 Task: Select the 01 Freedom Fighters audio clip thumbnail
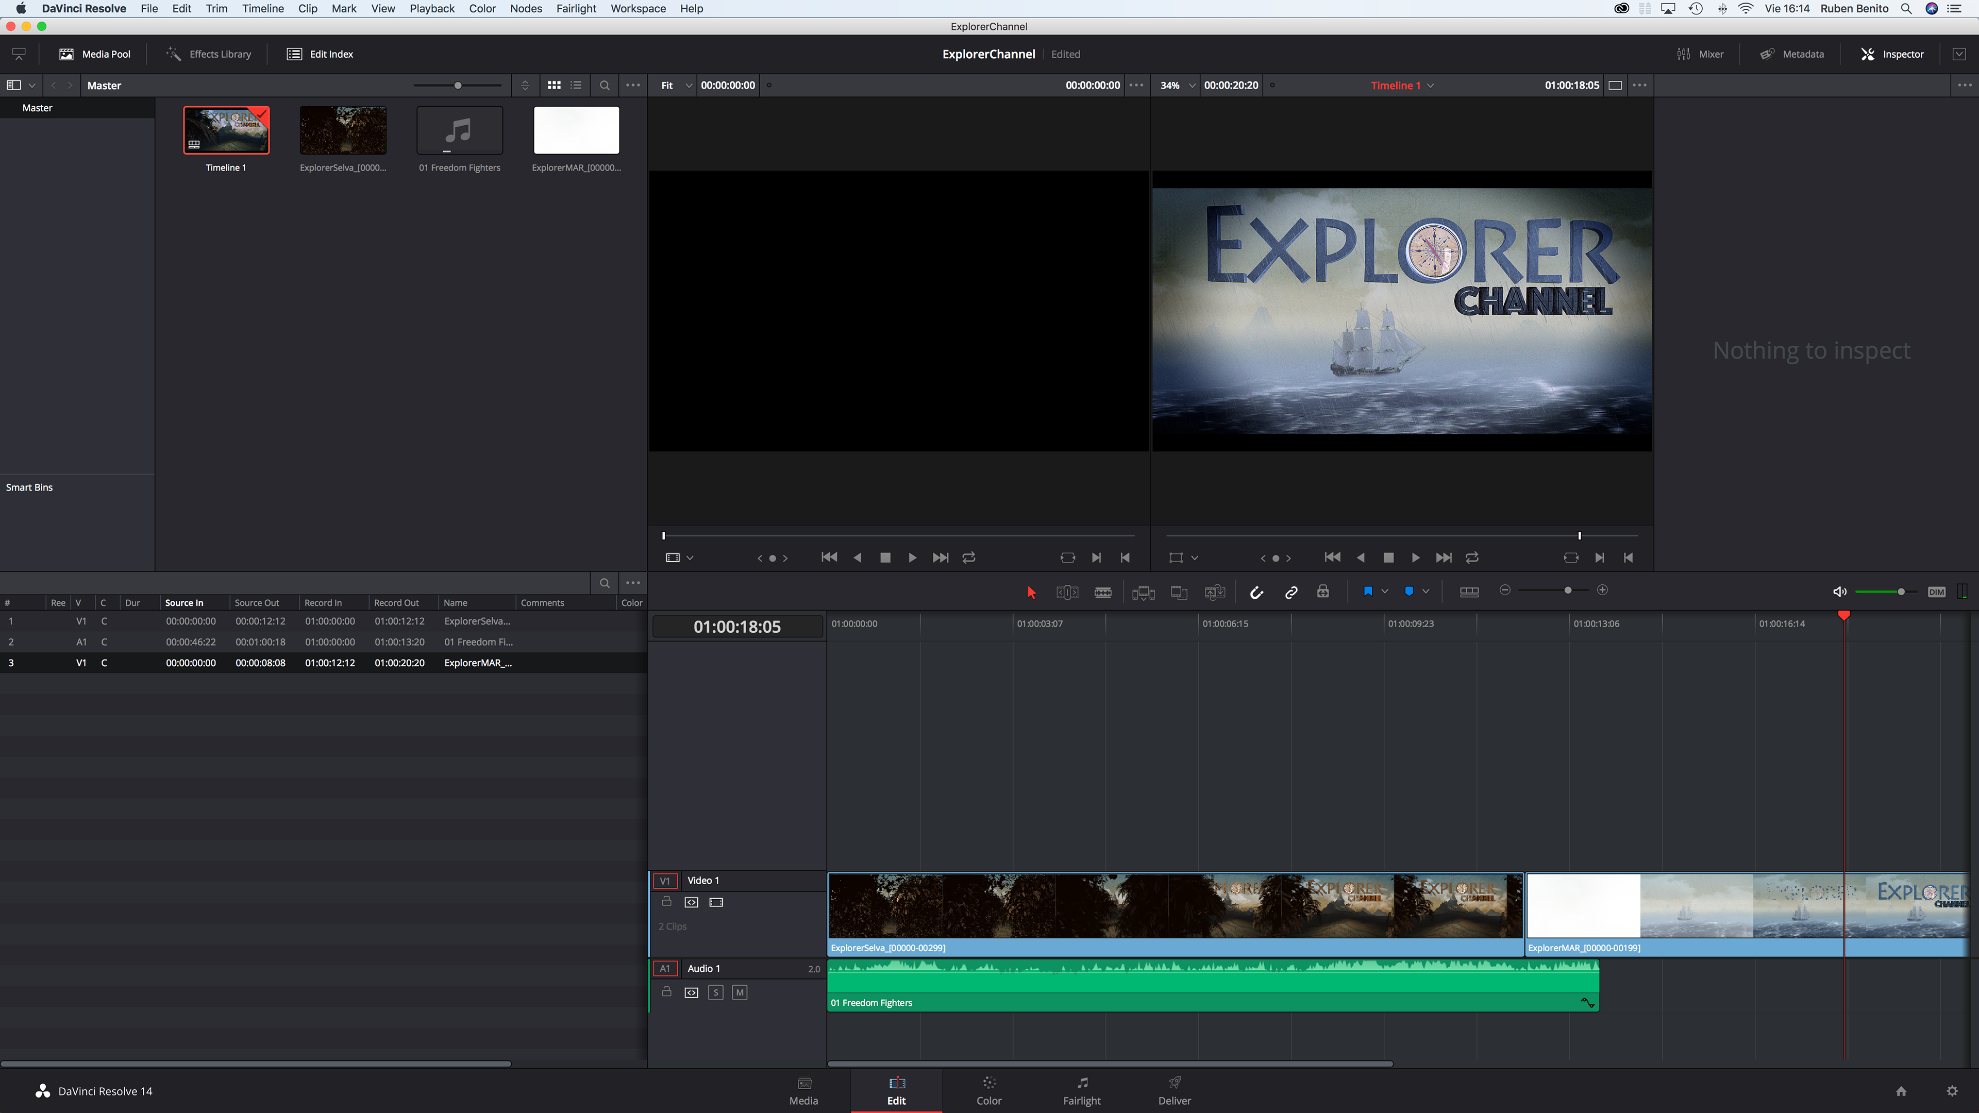pos(459,130)
